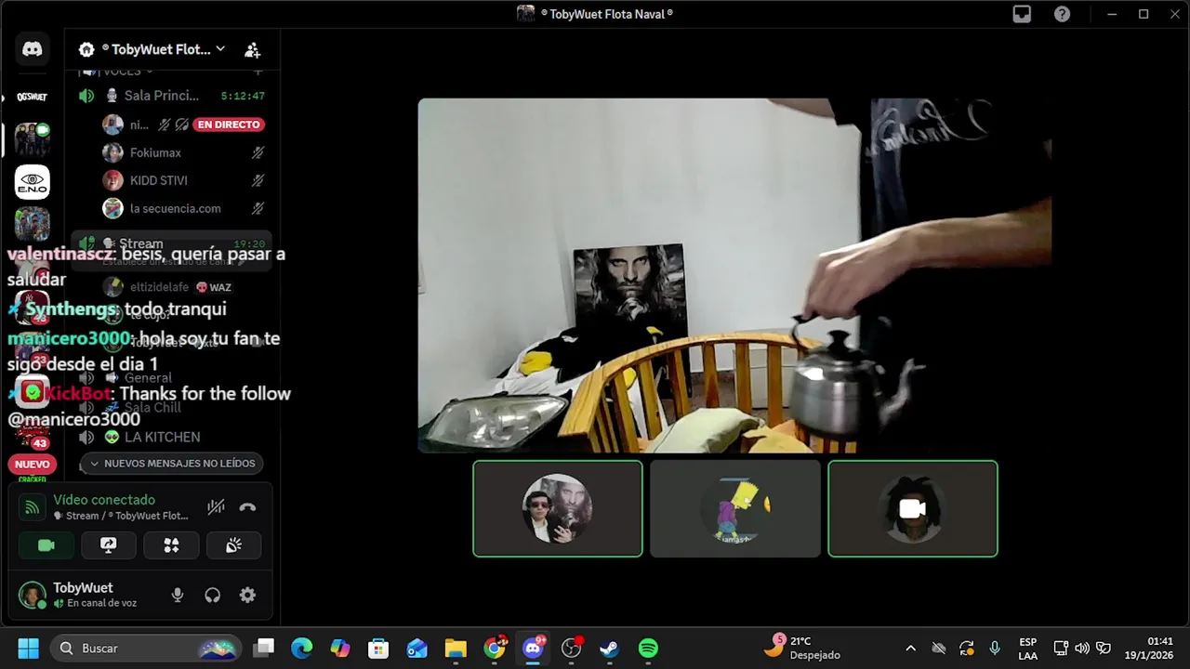Open Discord direct messages home
The width and height of the screenshot is (1190, 669).
click(x=33, y=49)
